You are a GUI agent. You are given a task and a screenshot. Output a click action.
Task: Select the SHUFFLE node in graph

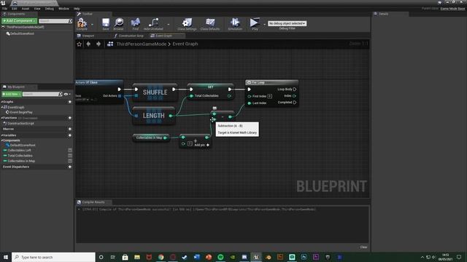click(155, 92)
